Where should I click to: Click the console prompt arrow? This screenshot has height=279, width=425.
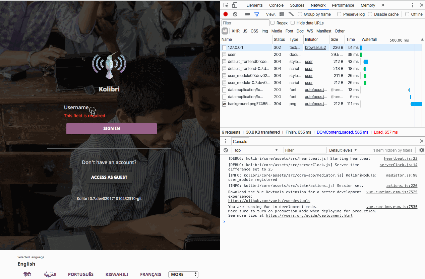click(x=224, y=221)
